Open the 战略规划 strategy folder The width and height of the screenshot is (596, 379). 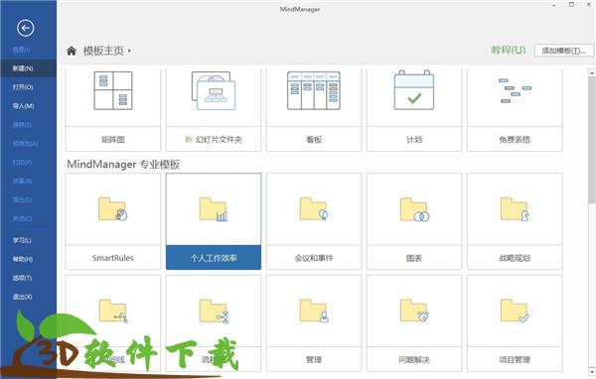pos(515,221)
